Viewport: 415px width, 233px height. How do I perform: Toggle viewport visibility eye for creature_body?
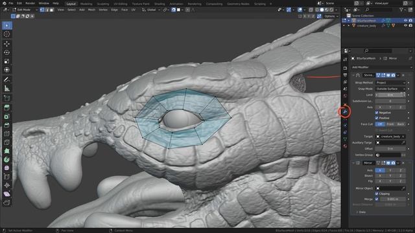click(405, 26)
